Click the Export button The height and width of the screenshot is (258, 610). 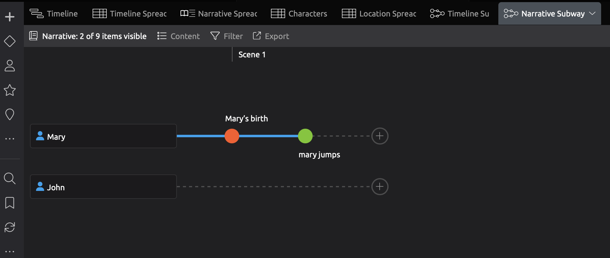pyautogui.click(x=271, y=36)
